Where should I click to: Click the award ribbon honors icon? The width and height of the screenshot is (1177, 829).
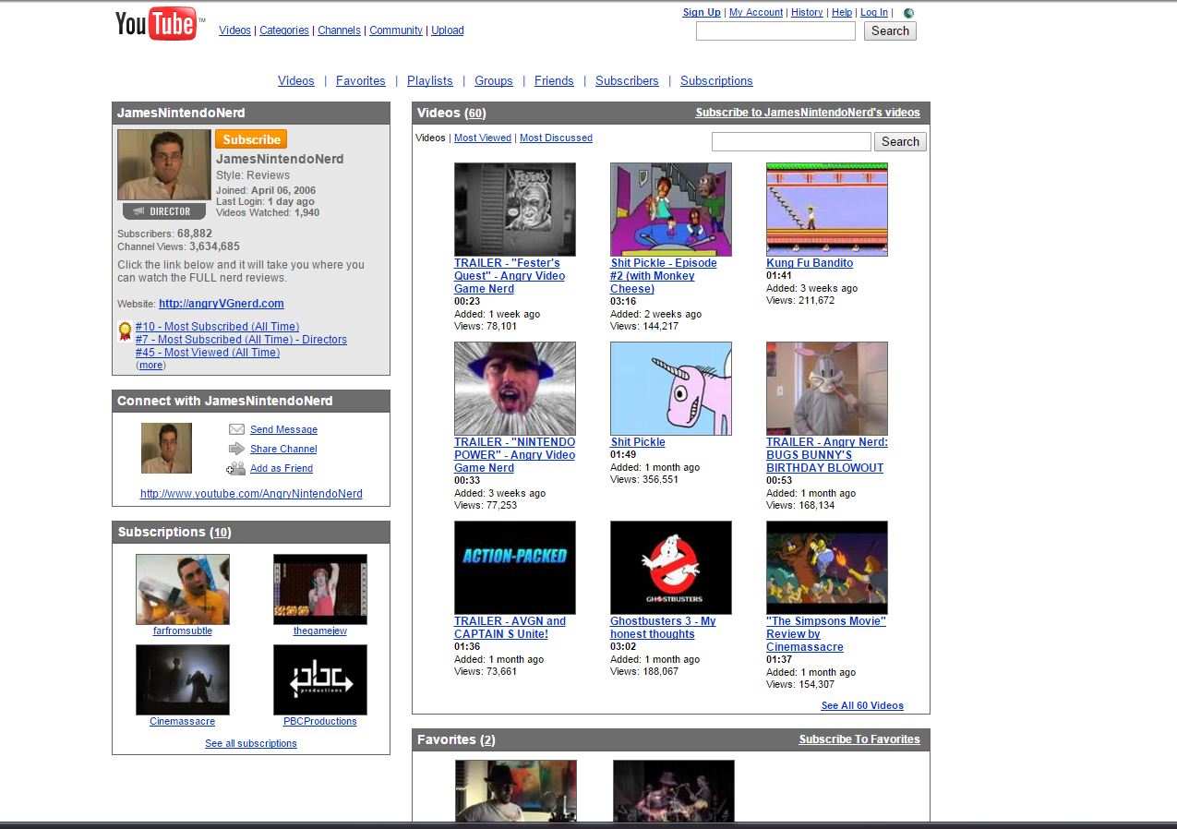[125, 331]
